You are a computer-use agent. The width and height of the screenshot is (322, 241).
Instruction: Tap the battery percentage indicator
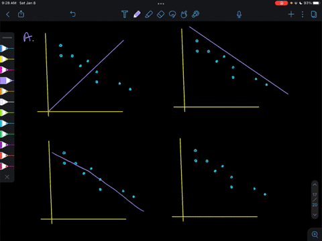click(x=308, y=3)
